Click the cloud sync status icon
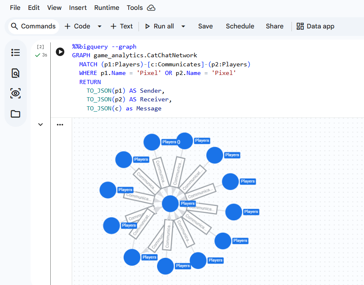Viewport: 364px width, 285px height. pyautogui.click(x=150, y=7)
